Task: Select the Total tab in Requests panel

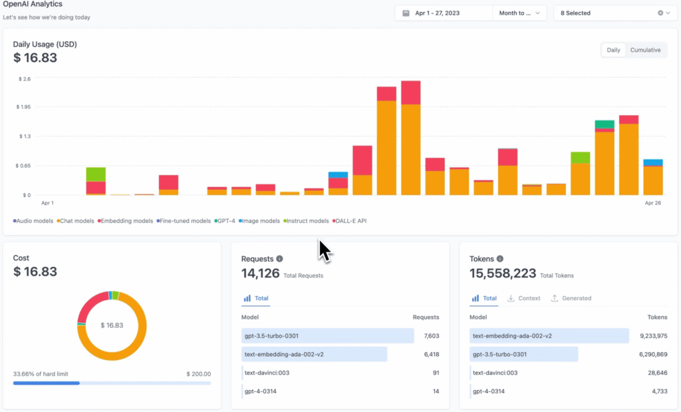Action: point(256,298)
